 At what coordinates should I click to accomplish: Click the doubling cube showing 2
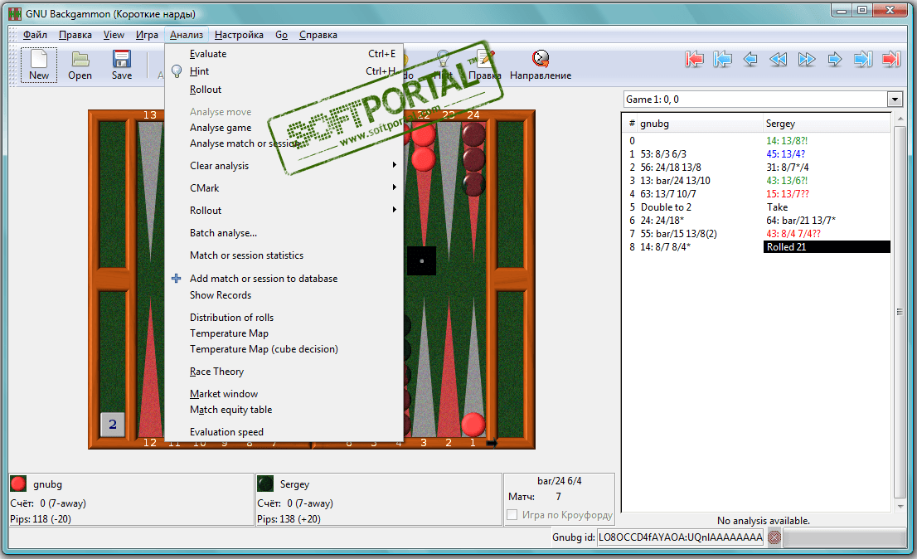coord(112,425)
